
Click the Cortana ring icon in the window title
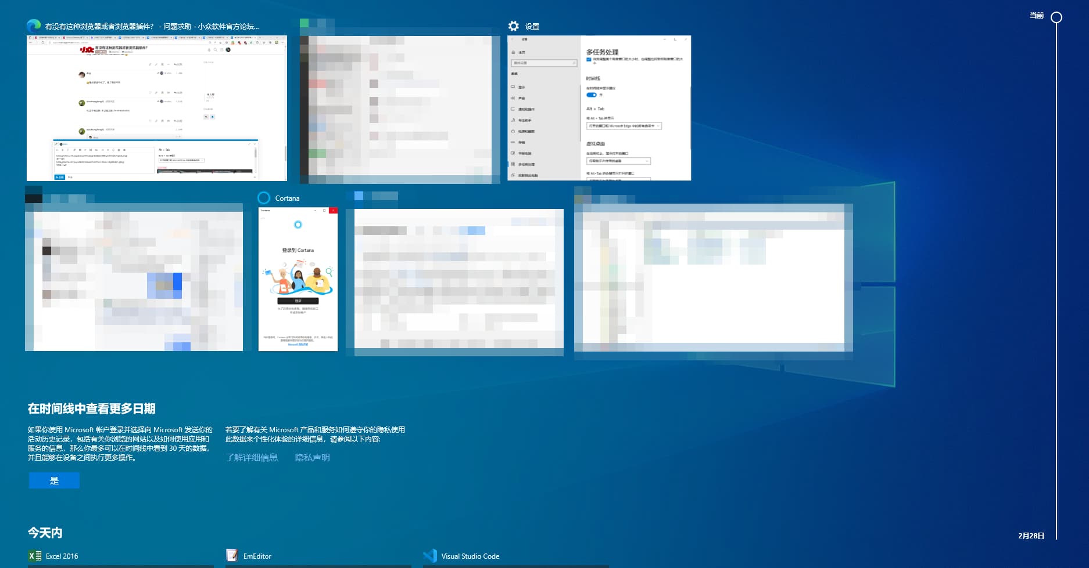click(264, 198)
